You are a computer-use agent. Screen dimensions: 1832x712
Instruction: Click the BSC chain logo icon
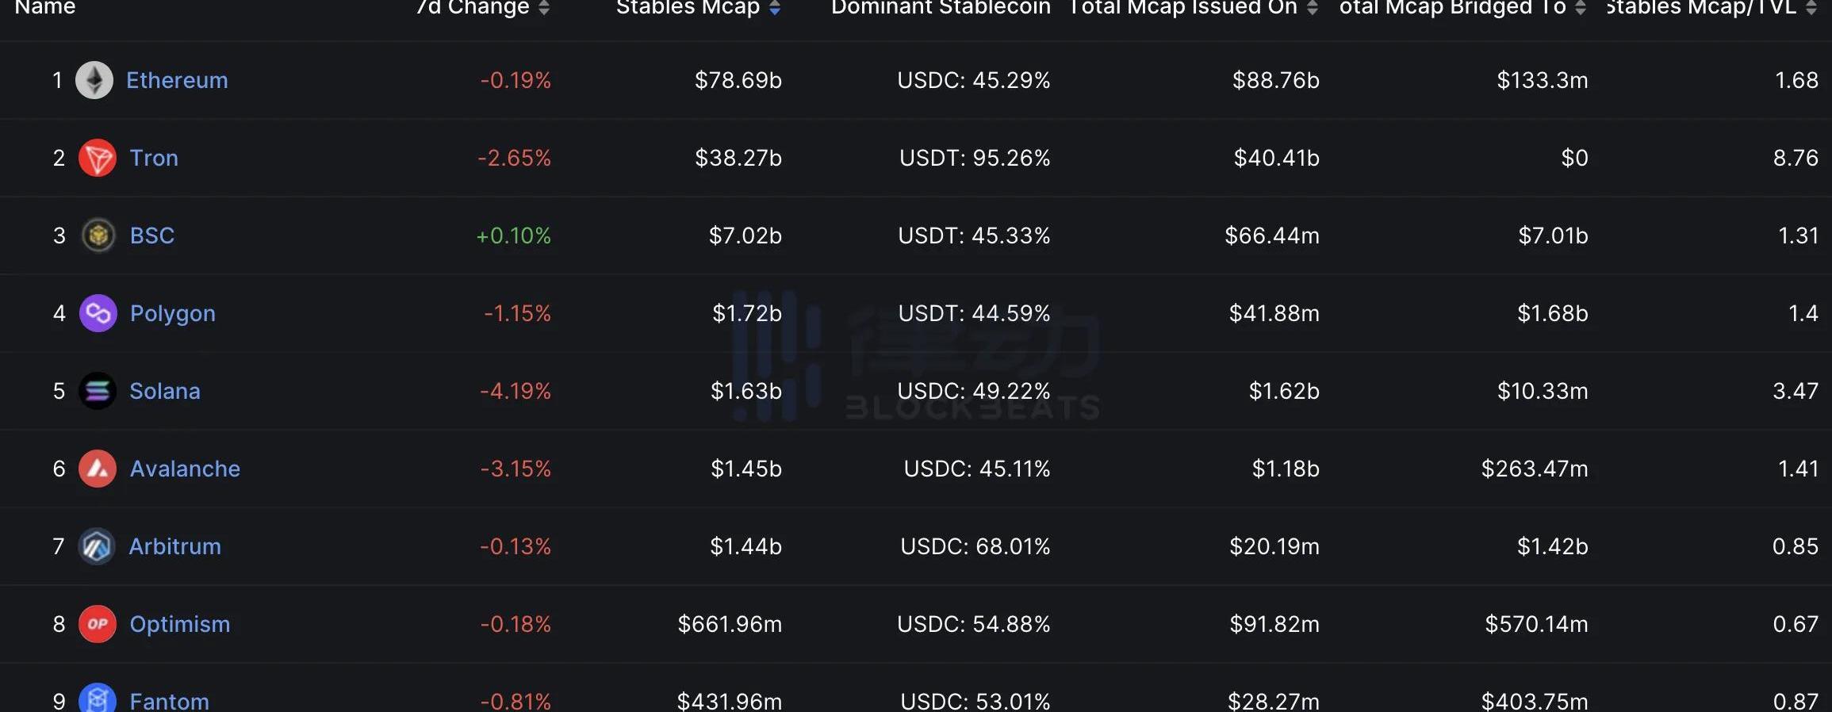(x=98, y=235)
